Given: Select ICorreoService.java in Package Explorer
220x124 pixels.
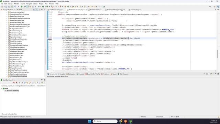Looking at the screenshot, I should (16, 31).
